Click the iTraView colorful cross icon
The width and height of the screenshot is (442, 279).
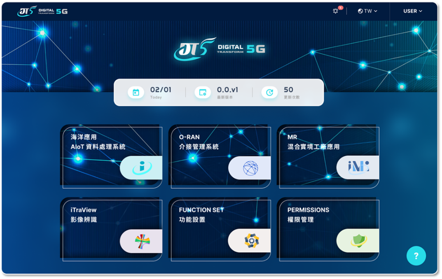tap(142, 241)
